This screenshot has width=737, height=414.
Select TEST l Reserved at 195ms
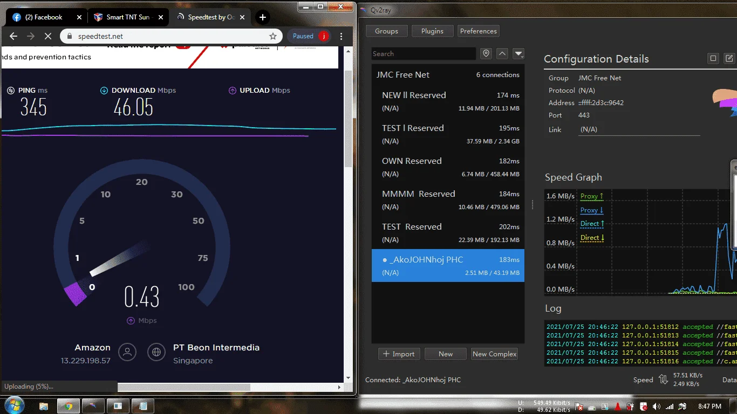point(448,134)
